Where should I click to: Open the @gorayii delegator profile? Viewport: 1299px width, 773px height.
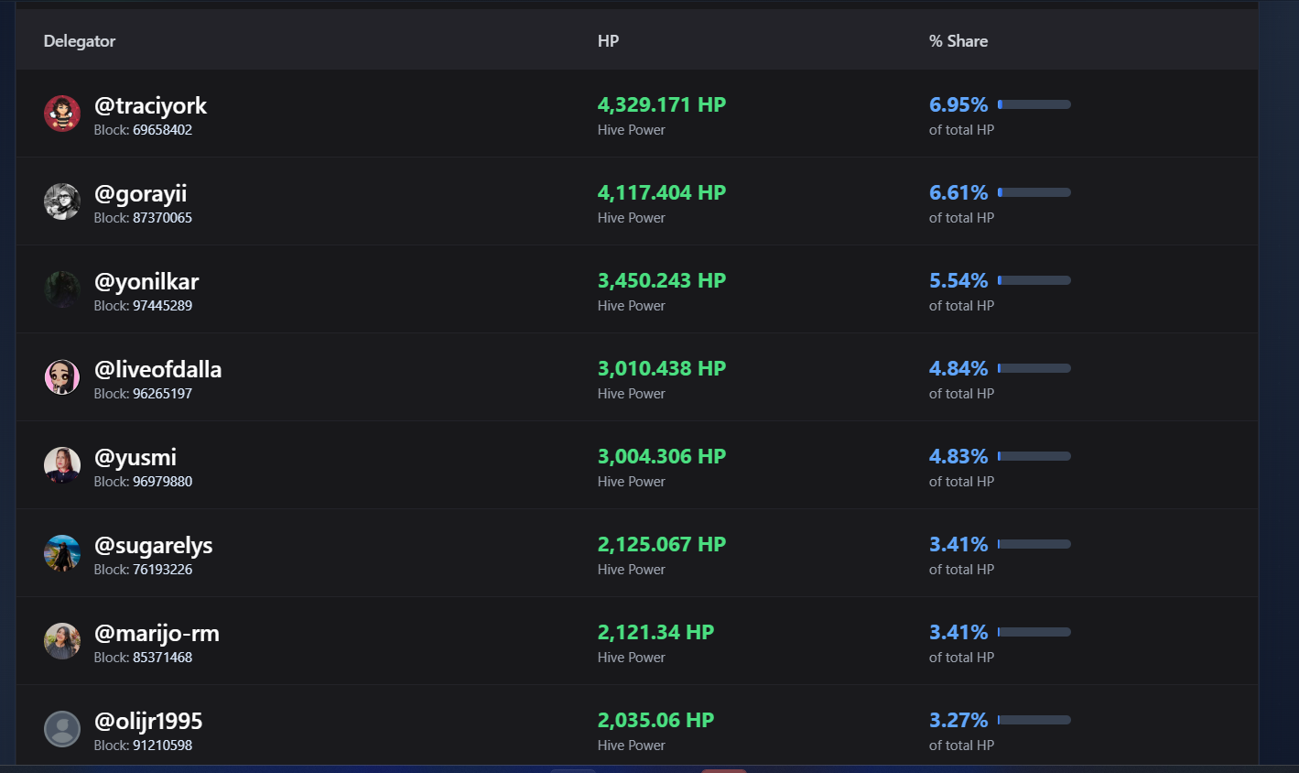click(x=140, y=194)
